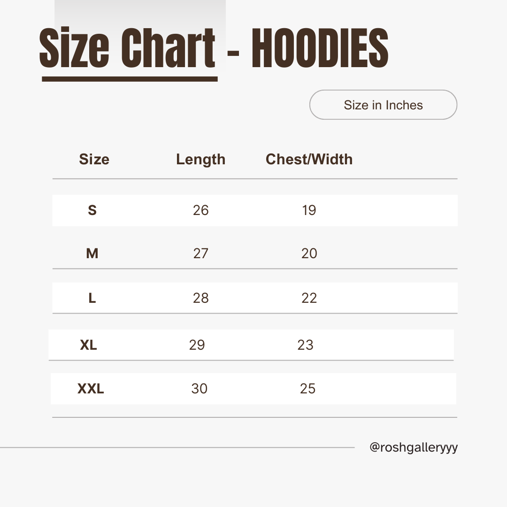507x507 pixels.
Task: Select the XXL size row label
Action: [91, 389]
